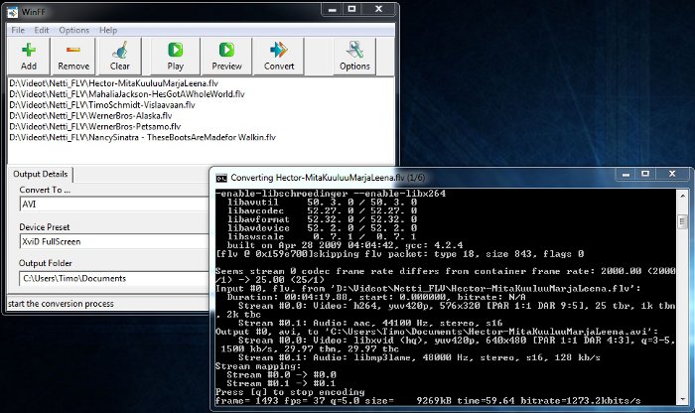Select NancySinatra TheseBootsAreMadefor Walkin.flv entry
The height and width of the screenshot is (413, 695).
pos(143,137)
